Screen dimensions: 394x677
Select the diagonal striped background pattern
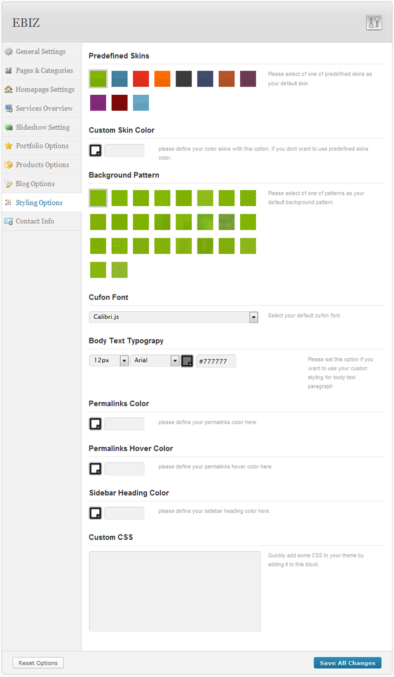(x=248, y=198)
